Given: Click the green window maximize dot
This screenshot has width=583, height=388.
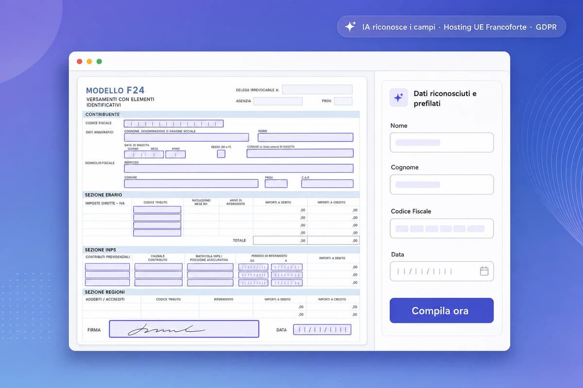Looking at the screenshot, I should (99, 61).
